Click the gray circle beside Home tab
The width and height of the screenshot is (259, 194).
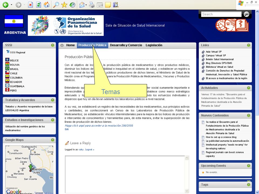(x=62, y=45)
